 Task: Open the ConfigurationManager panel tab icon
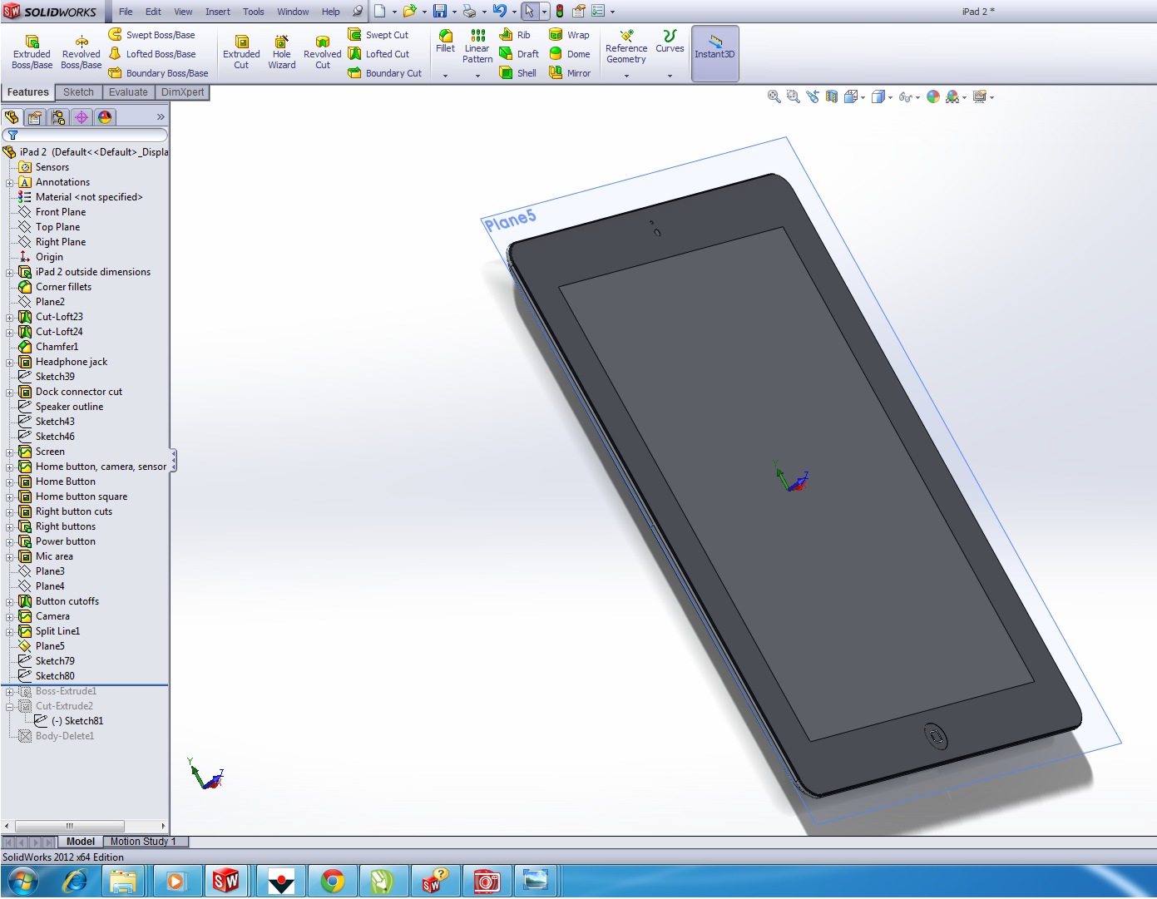pyautogui.click(x=58, y=117)
